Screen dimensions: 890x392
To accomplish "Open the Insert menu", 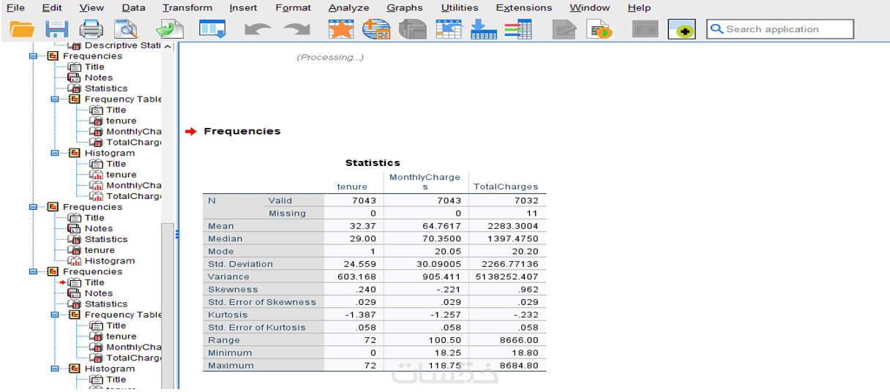I will 243,8.
